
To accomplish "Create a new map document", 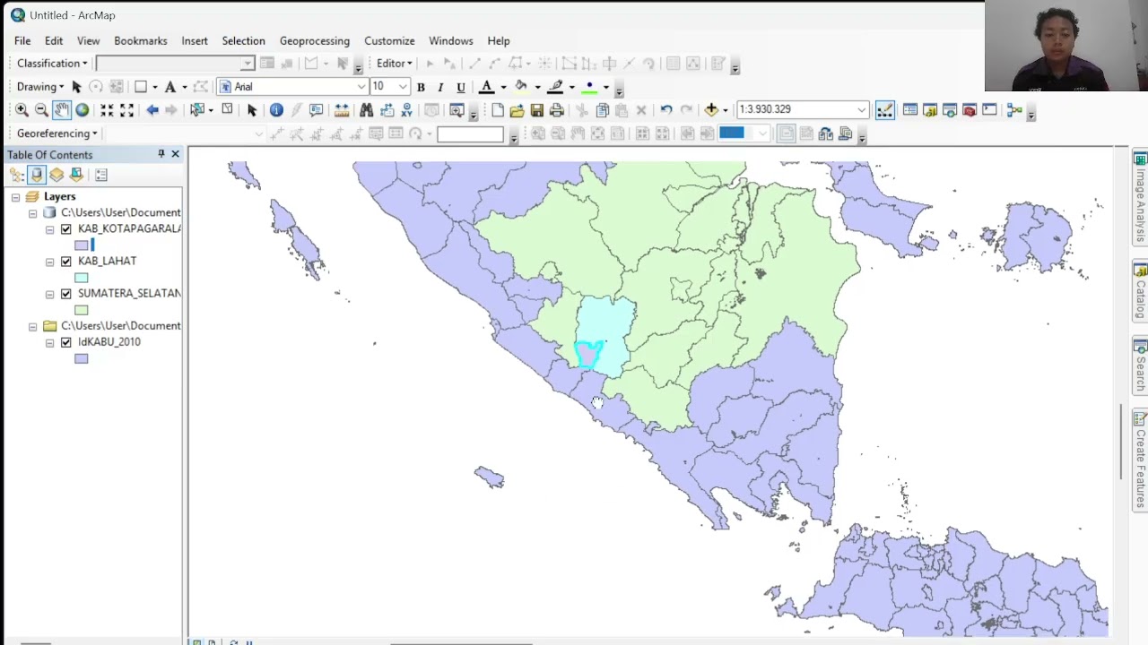I will click(497, 109).
